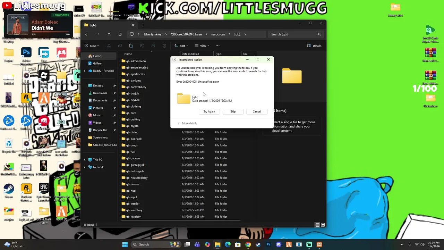Click the Copy icon in Explorer toolbar

coord(120,46)
